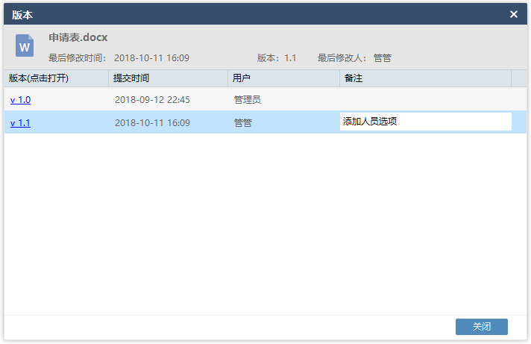Open version v 1.0 link
Image resolution: width=531 pixels, height=344 pixels.
coord(20,100)
